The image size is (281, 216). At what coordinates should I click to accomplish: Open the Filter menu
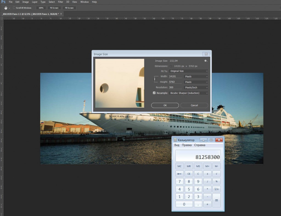[60, 2]
